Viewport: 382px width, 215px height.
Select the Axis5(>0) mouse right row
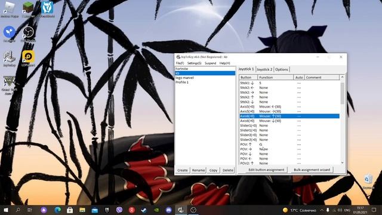tap(289, 112)
